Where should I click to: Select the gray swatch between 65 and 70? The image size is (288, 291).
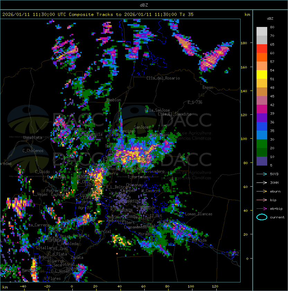[262, 40]
